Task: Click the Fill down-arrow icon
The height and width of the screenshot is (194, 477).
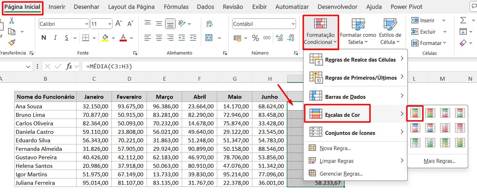Action: pos(463,32)
